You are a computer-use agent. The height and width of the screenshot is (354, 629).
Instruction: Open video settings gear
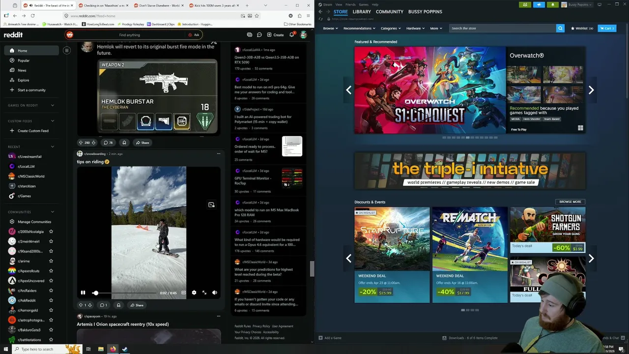[x=194, y=293]
